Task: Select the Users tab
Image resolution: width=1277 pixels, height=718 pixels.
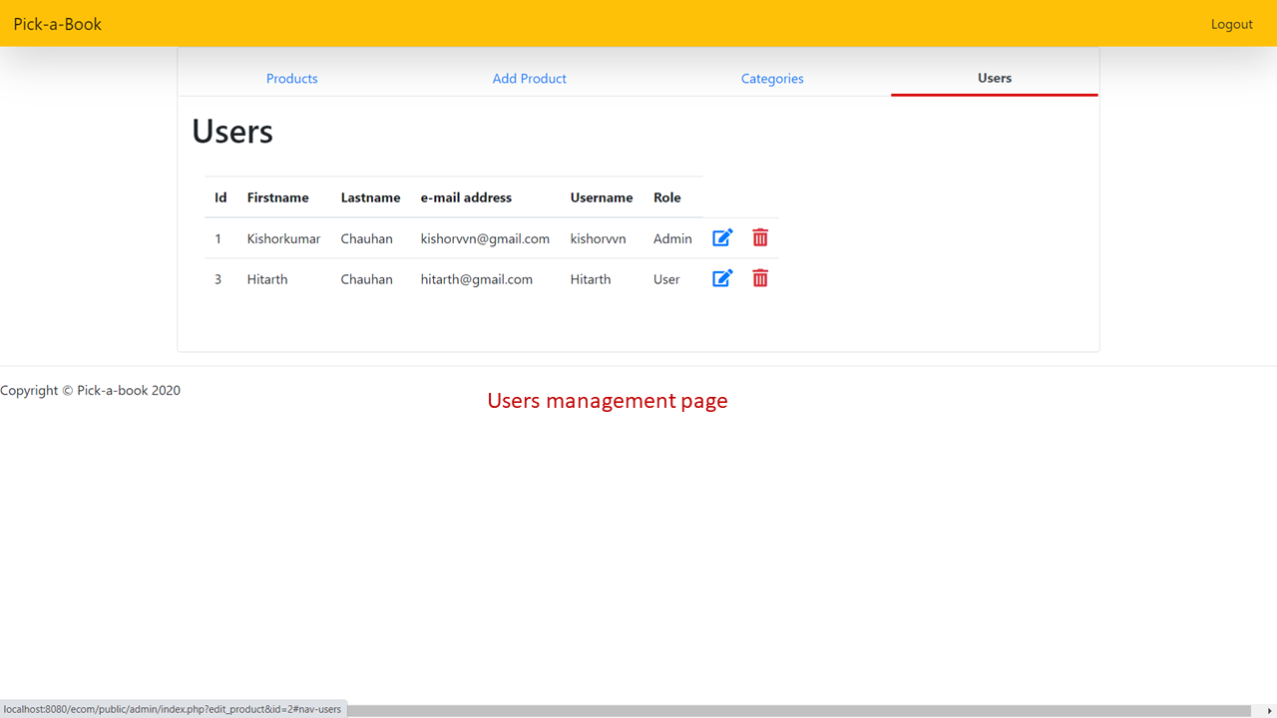Action: pyautogui.click(x=995, y=78)
